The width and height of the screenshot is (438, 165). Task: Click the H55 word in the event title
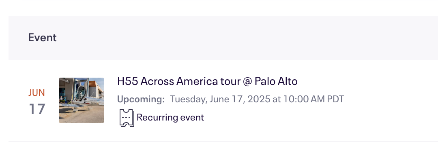tap(127, 81)
